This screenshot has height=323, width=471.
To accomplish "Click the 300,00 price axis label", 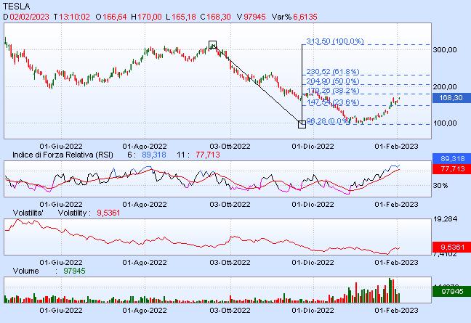I will (x=445, y=50).
